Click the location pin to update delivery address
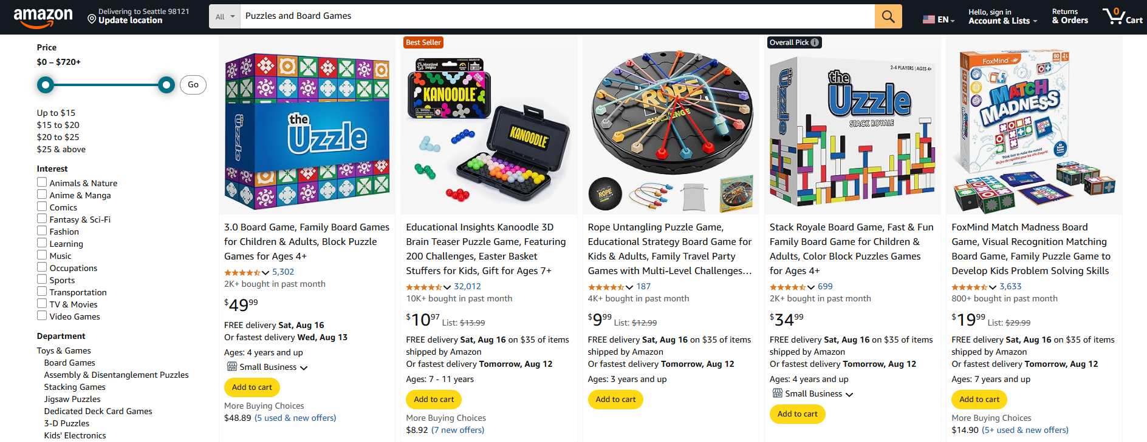This screenshot has height=442, width=1147. click(x=92, y=19)
